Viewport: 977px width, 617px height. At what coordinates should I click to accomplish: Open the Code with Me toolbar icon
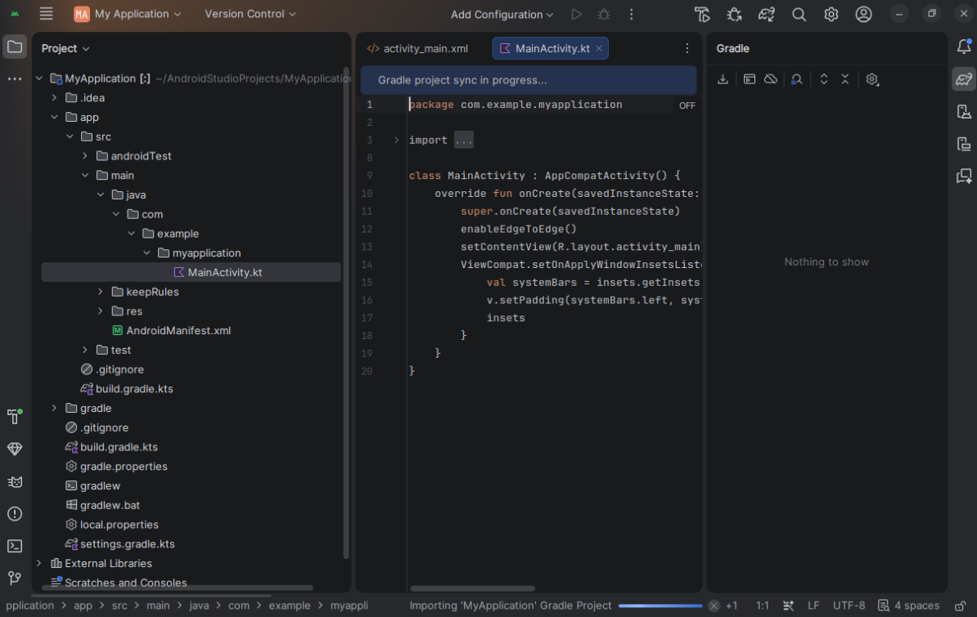702,14
